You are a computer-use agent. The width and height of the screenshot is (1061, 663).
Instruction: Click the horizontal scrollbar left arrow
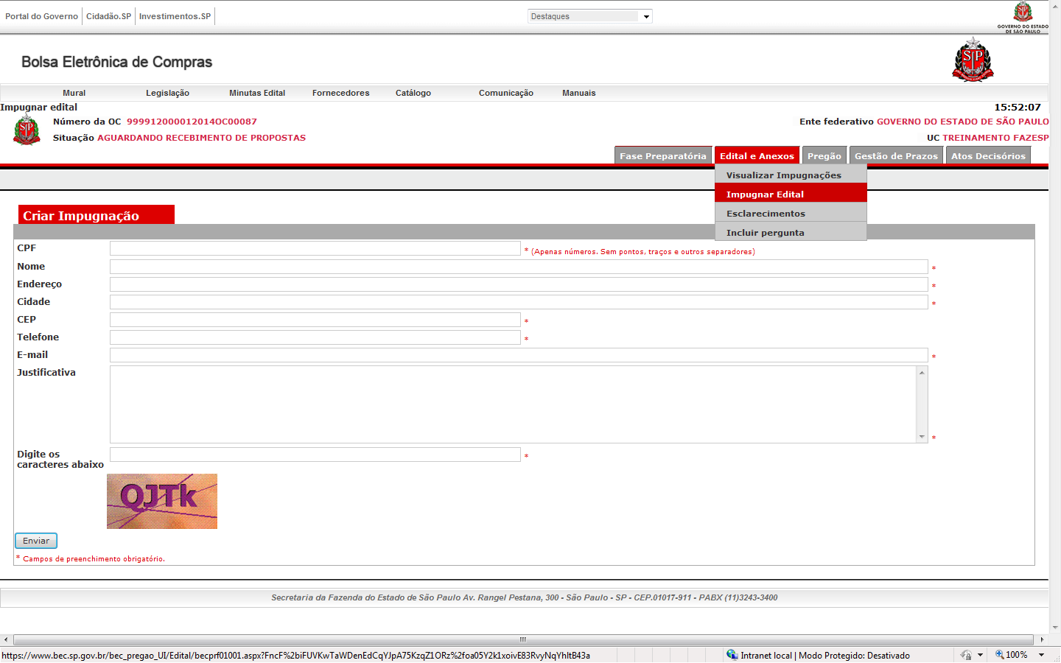point(6,639)
